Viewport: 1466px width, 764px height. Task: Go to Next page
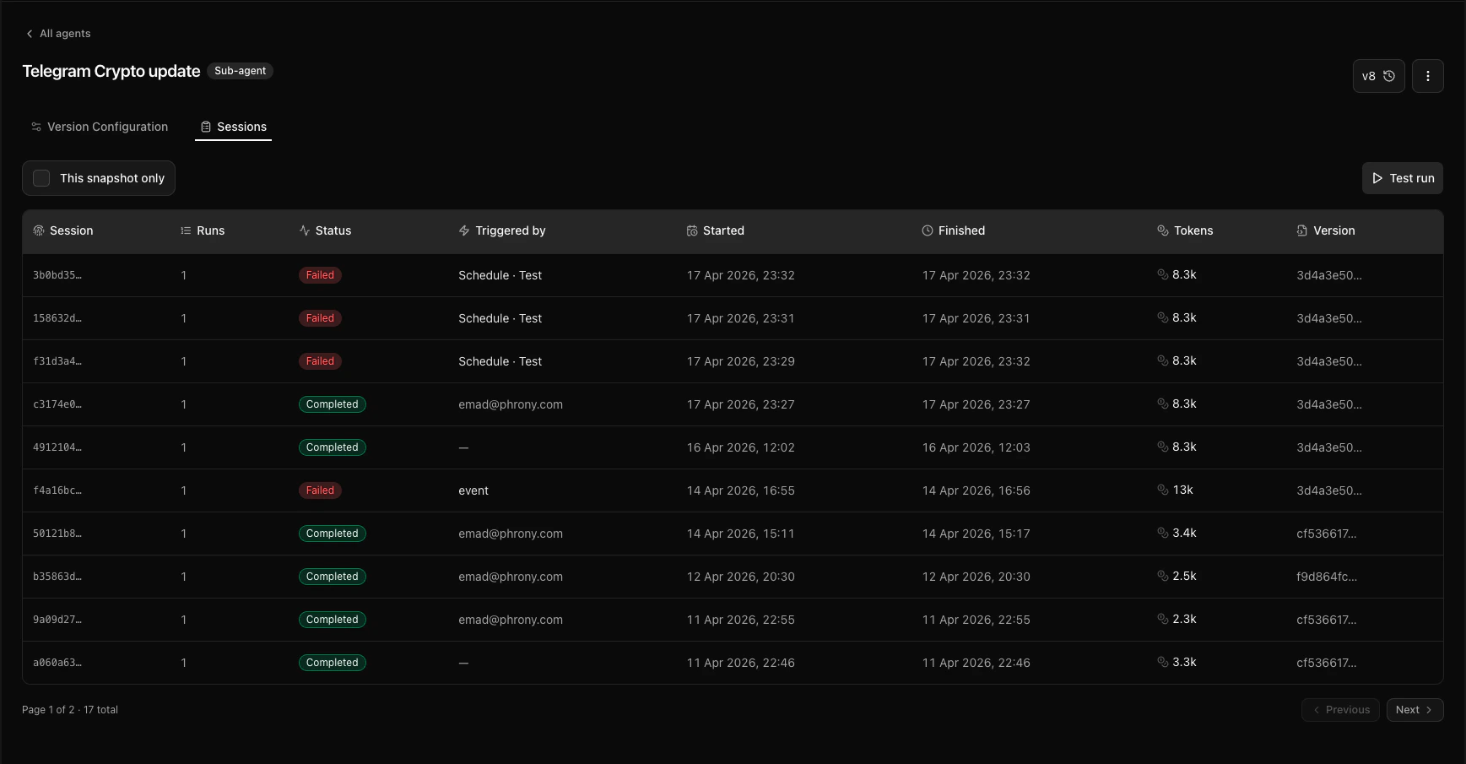tap(1415, 710)
